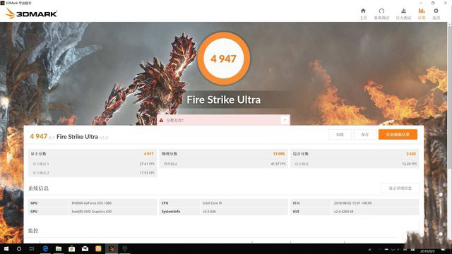This screenshot has width=452, height=254.
Task: Click SystemInfo version v5.5.646
Action: click(x=209, y=212)
